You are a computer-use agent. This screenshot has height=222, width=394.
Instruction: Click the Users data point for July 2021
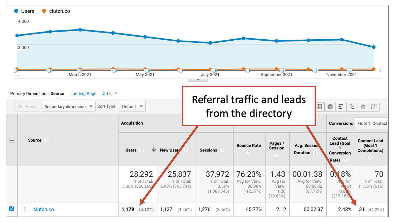210,43
